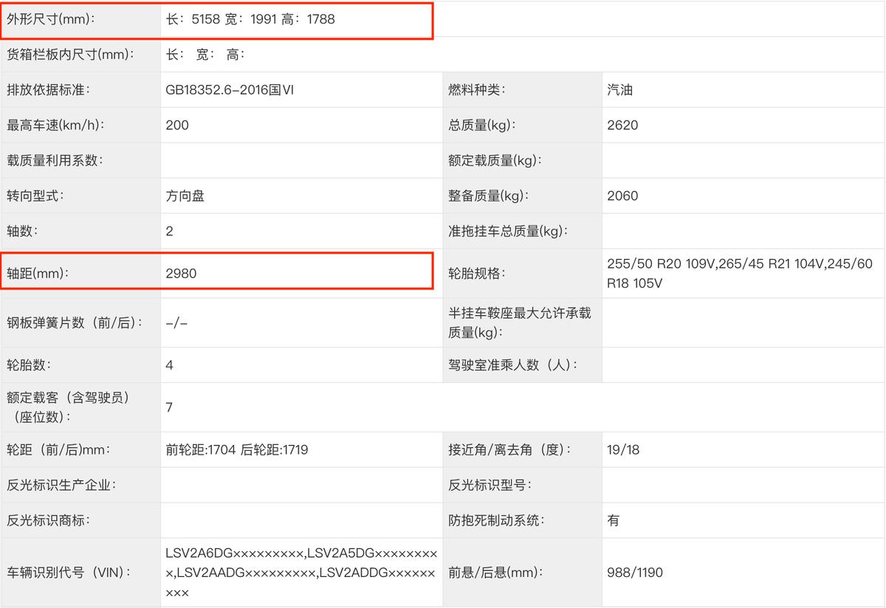This screenshot has height=608, width=886.
Task: Select the 2620 total mass value
Action: click(622, 125)
